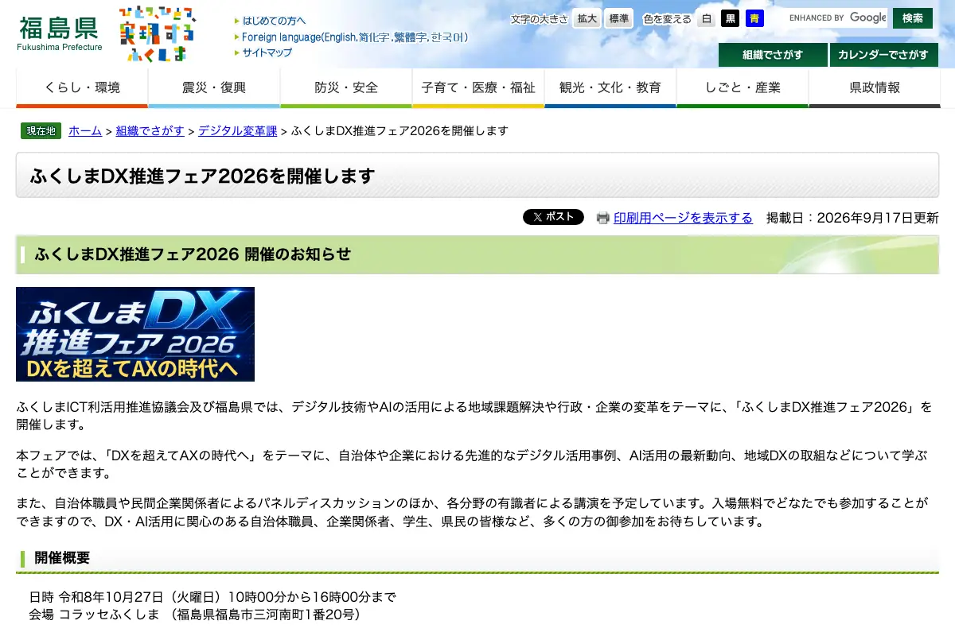Click the 日時 令和8年10月27日 line
The image size is (955, 636).
click(x=212, y=597)
